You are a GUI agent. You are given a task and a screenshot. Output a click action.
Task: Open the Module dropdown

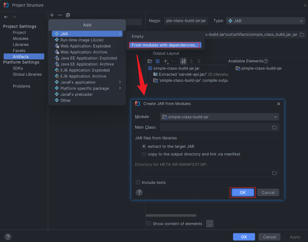click(x=219, y=117)
